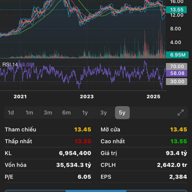Click the 2025 time axis label
192x192 pixels.
[x=153, y=97]
